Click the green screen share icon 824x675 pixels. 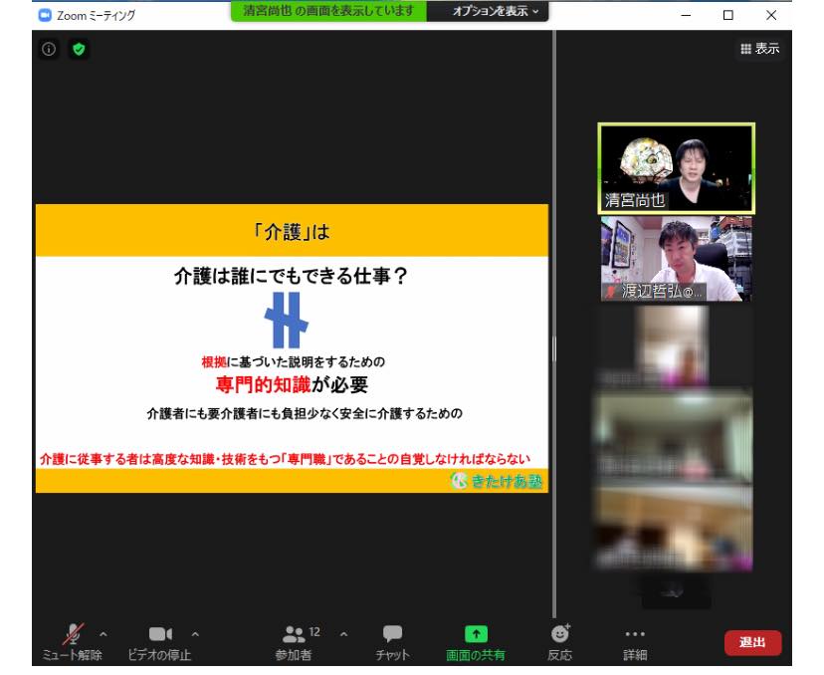click(x=477, y=632)
